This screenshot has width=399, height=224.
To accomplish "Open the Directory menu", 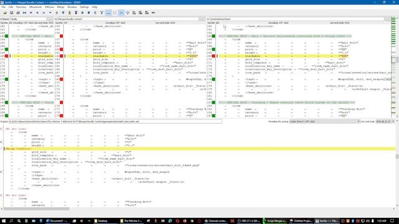I will coord(21,7).
